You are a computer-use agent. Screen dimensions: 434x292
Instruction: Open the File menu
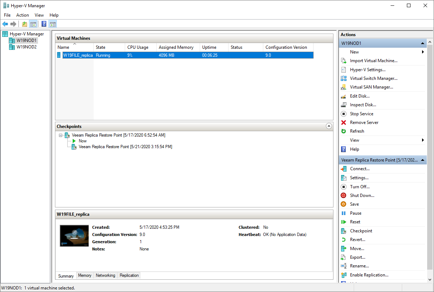click(7, 15)
